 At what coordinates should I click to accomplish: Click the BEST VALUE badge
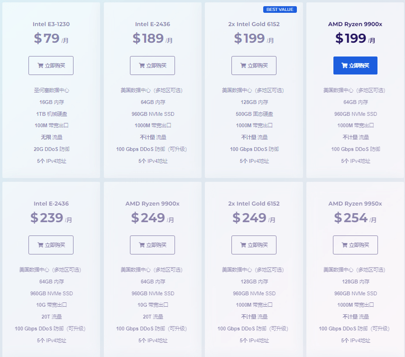point(280,9)
